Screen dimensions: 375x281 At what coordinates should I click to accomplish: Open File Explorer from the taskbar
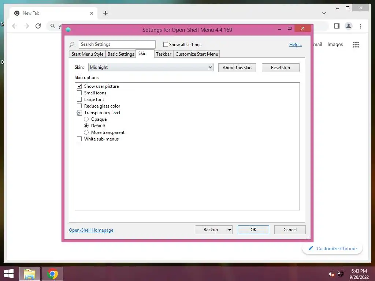point(30,274)
